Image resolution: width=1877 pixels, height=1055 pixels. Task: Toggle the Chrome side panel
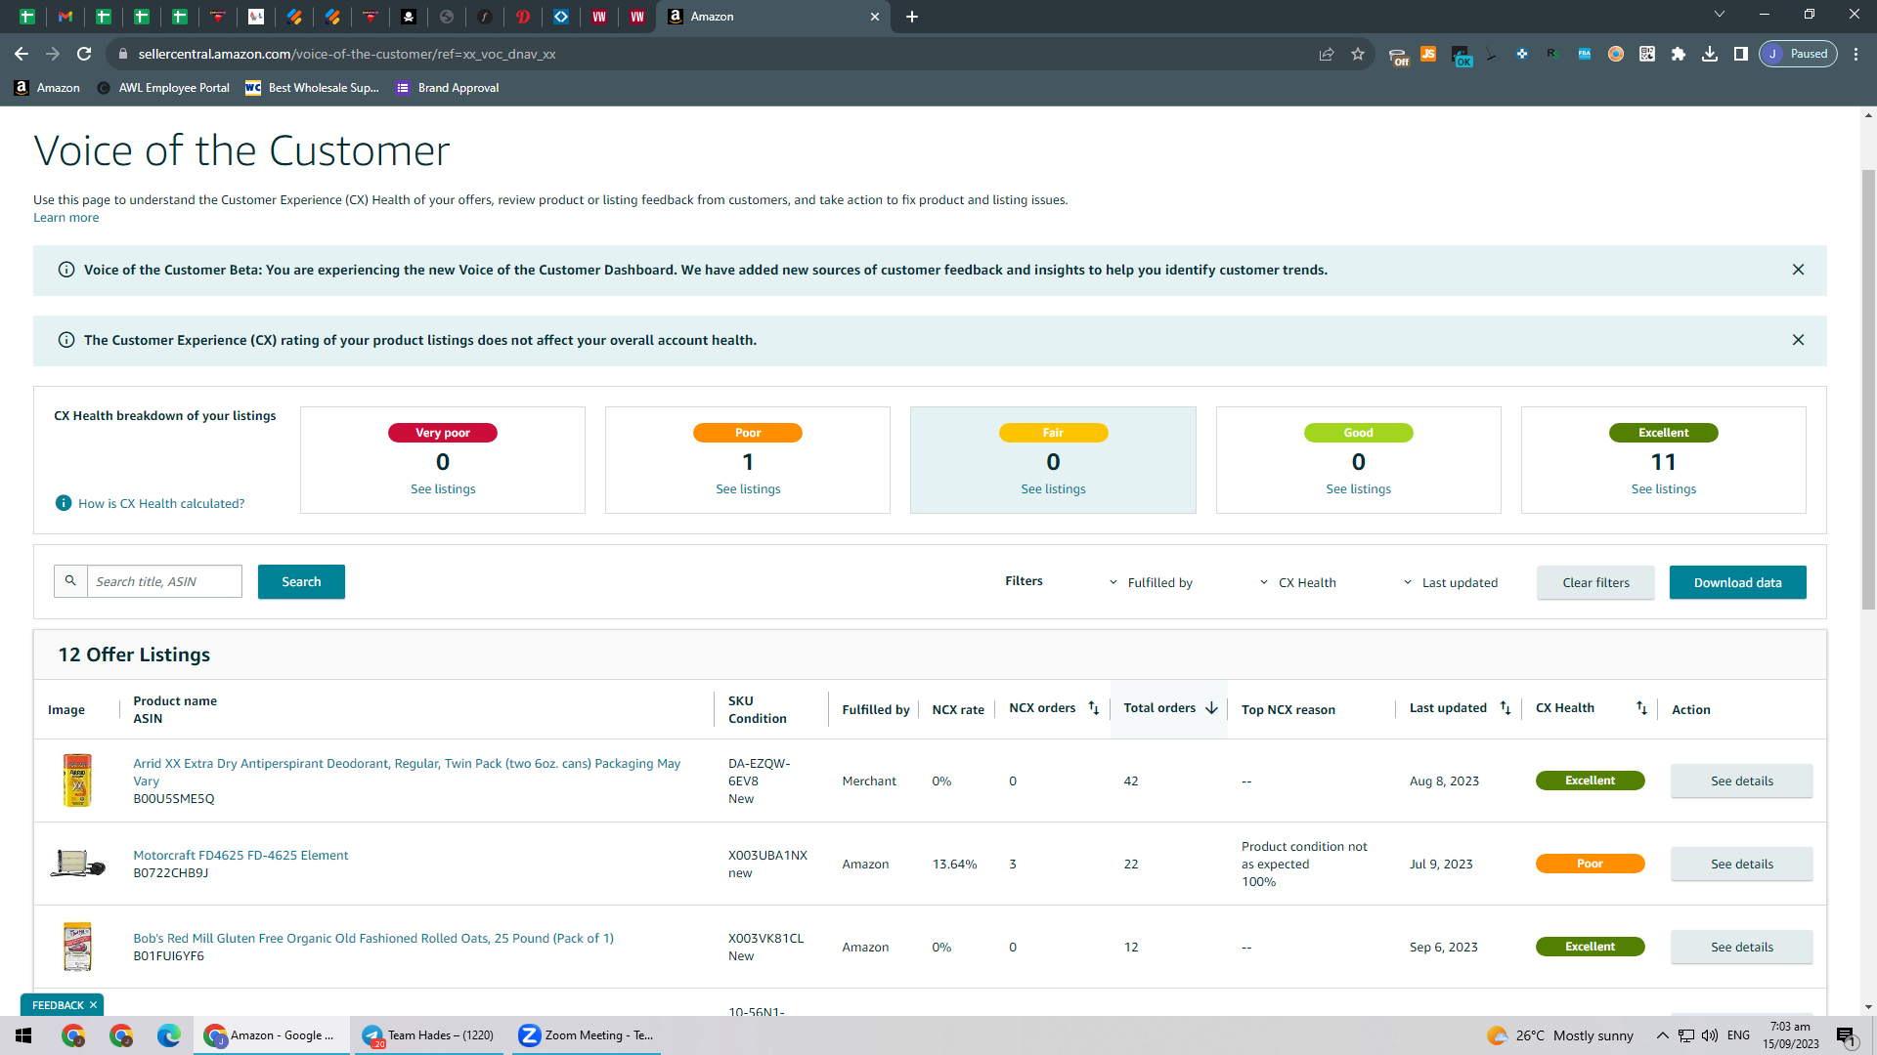tap(1741, 54)
